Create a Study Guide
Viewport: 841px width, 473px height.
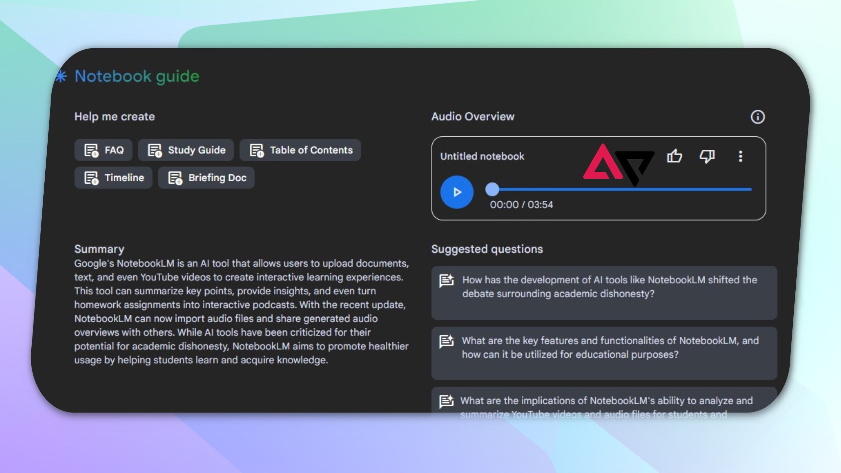click(186, 150)
